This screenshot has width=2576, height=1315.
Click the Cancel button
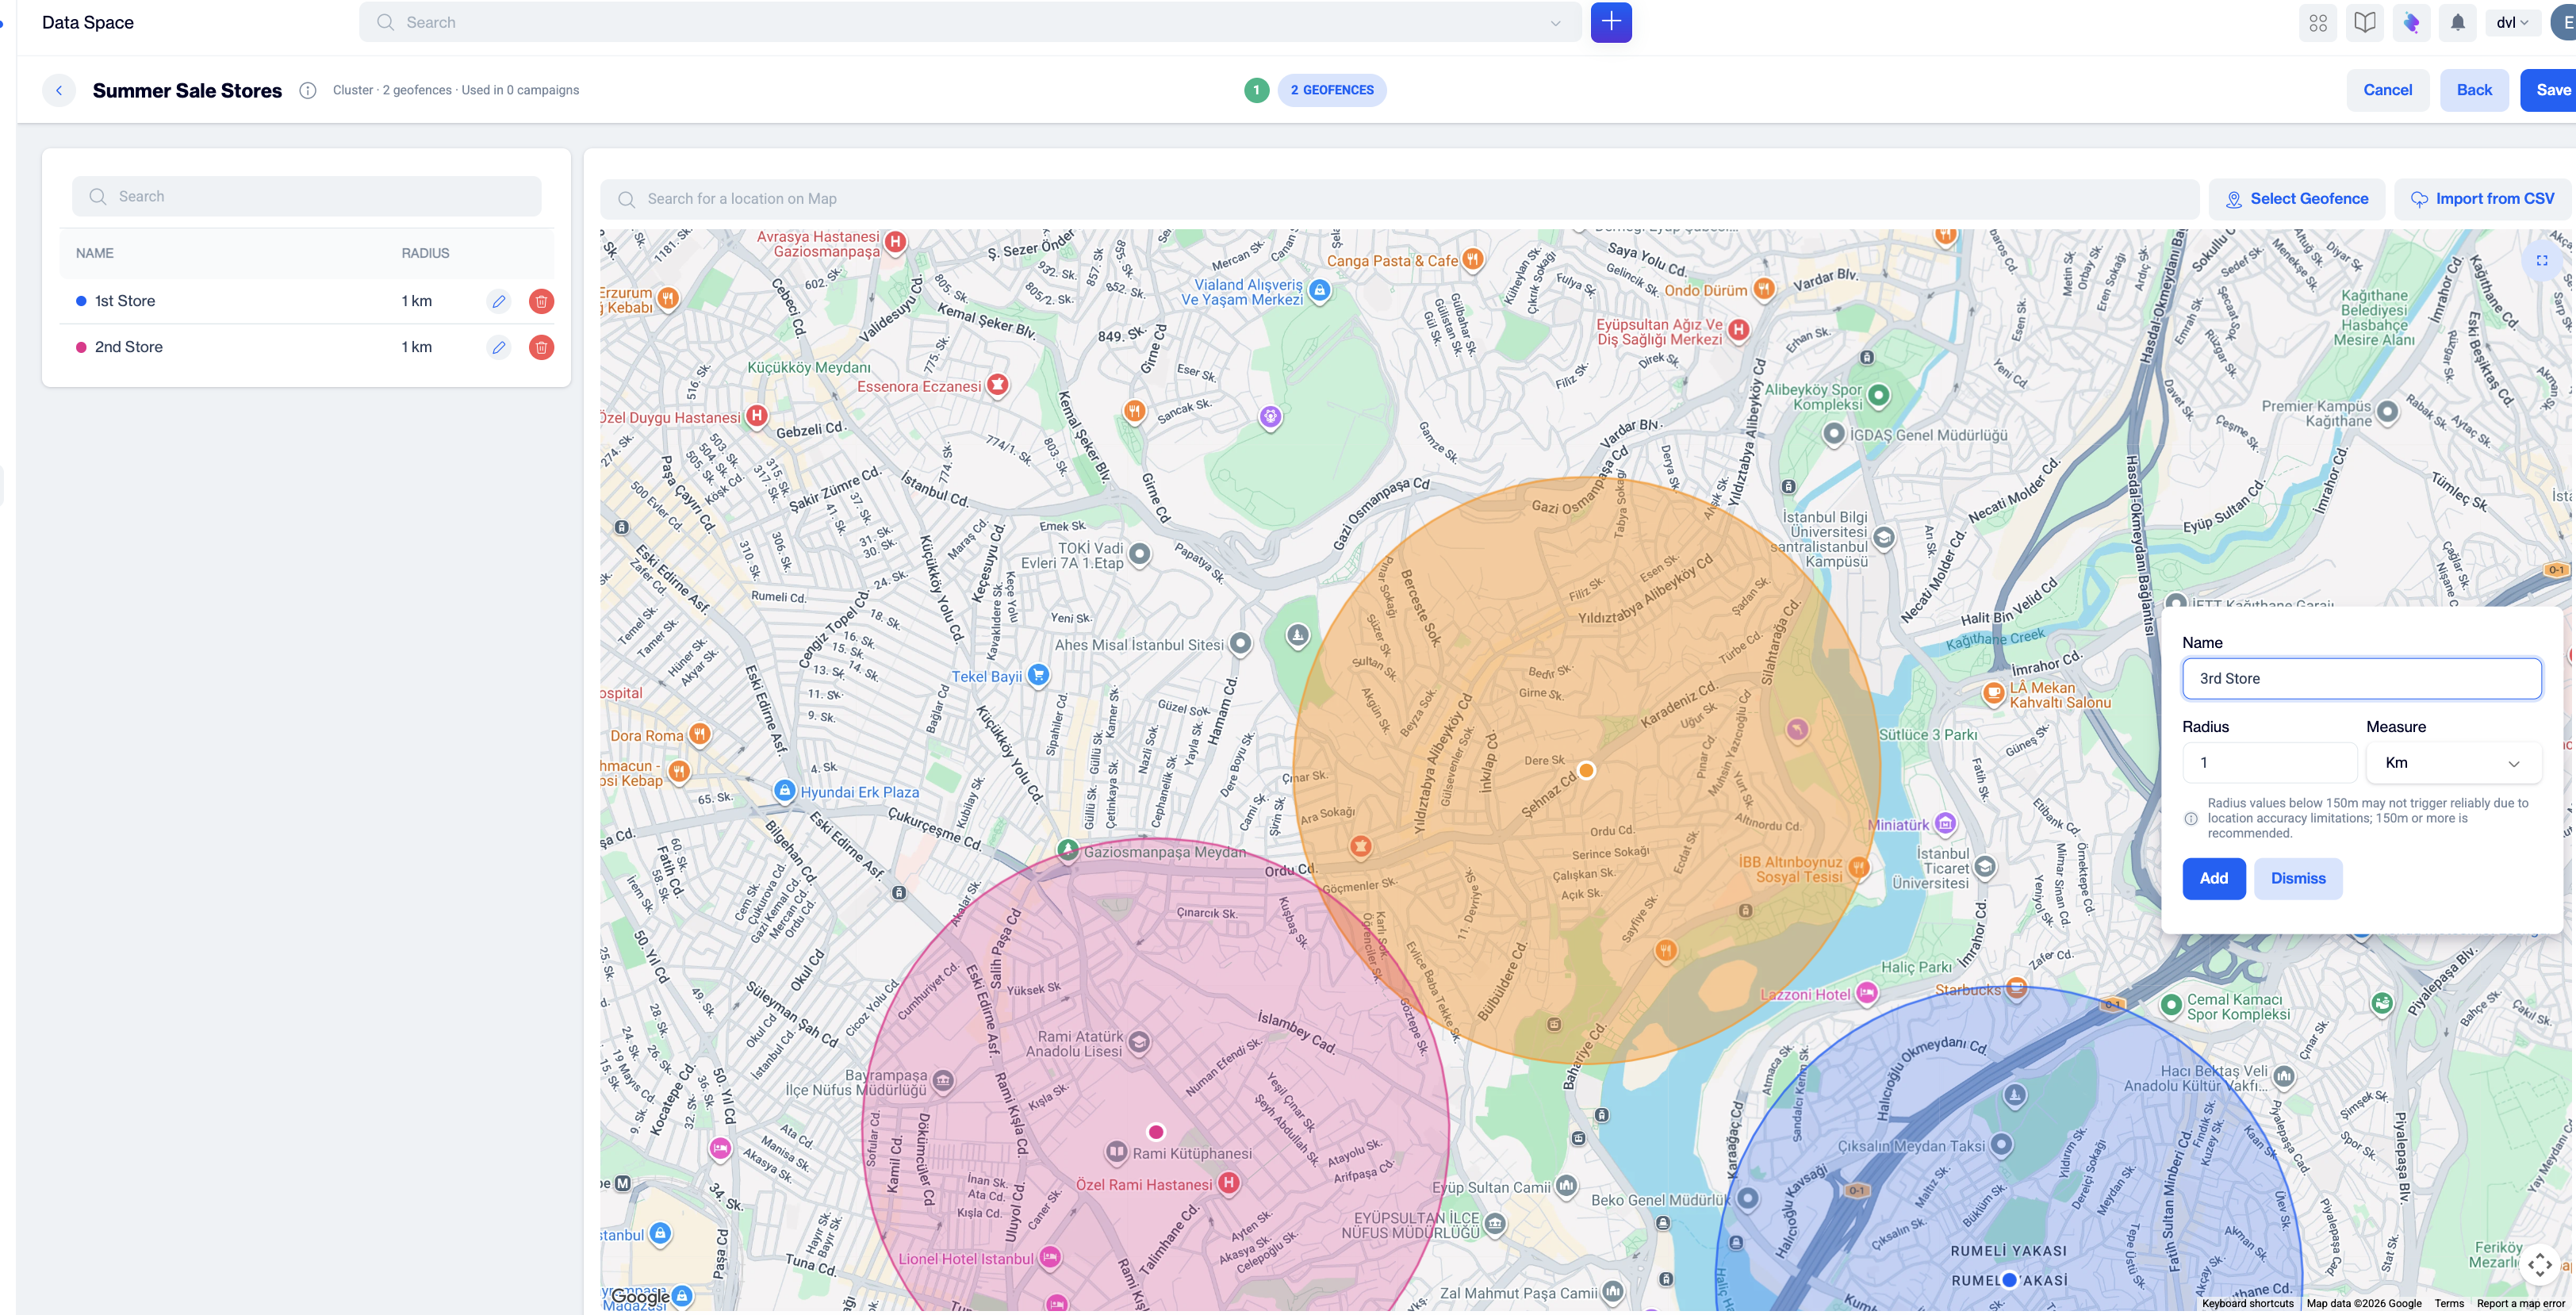(x=2388, y=90)
